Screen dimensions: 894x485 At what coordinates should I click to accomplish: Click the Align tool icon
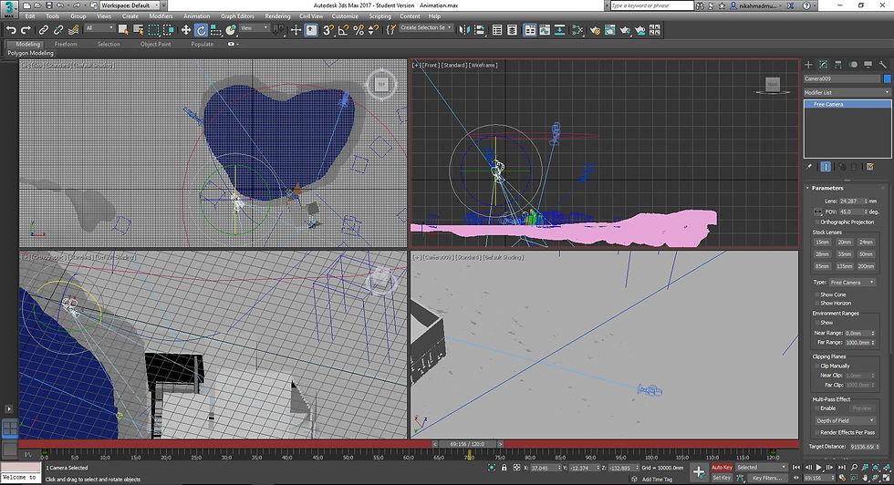click(479, 30)
